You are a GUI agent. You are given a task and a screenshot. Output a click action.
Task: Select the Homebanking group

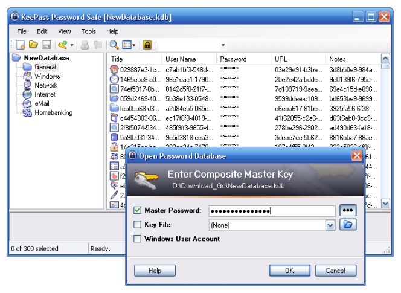(54, 112)
